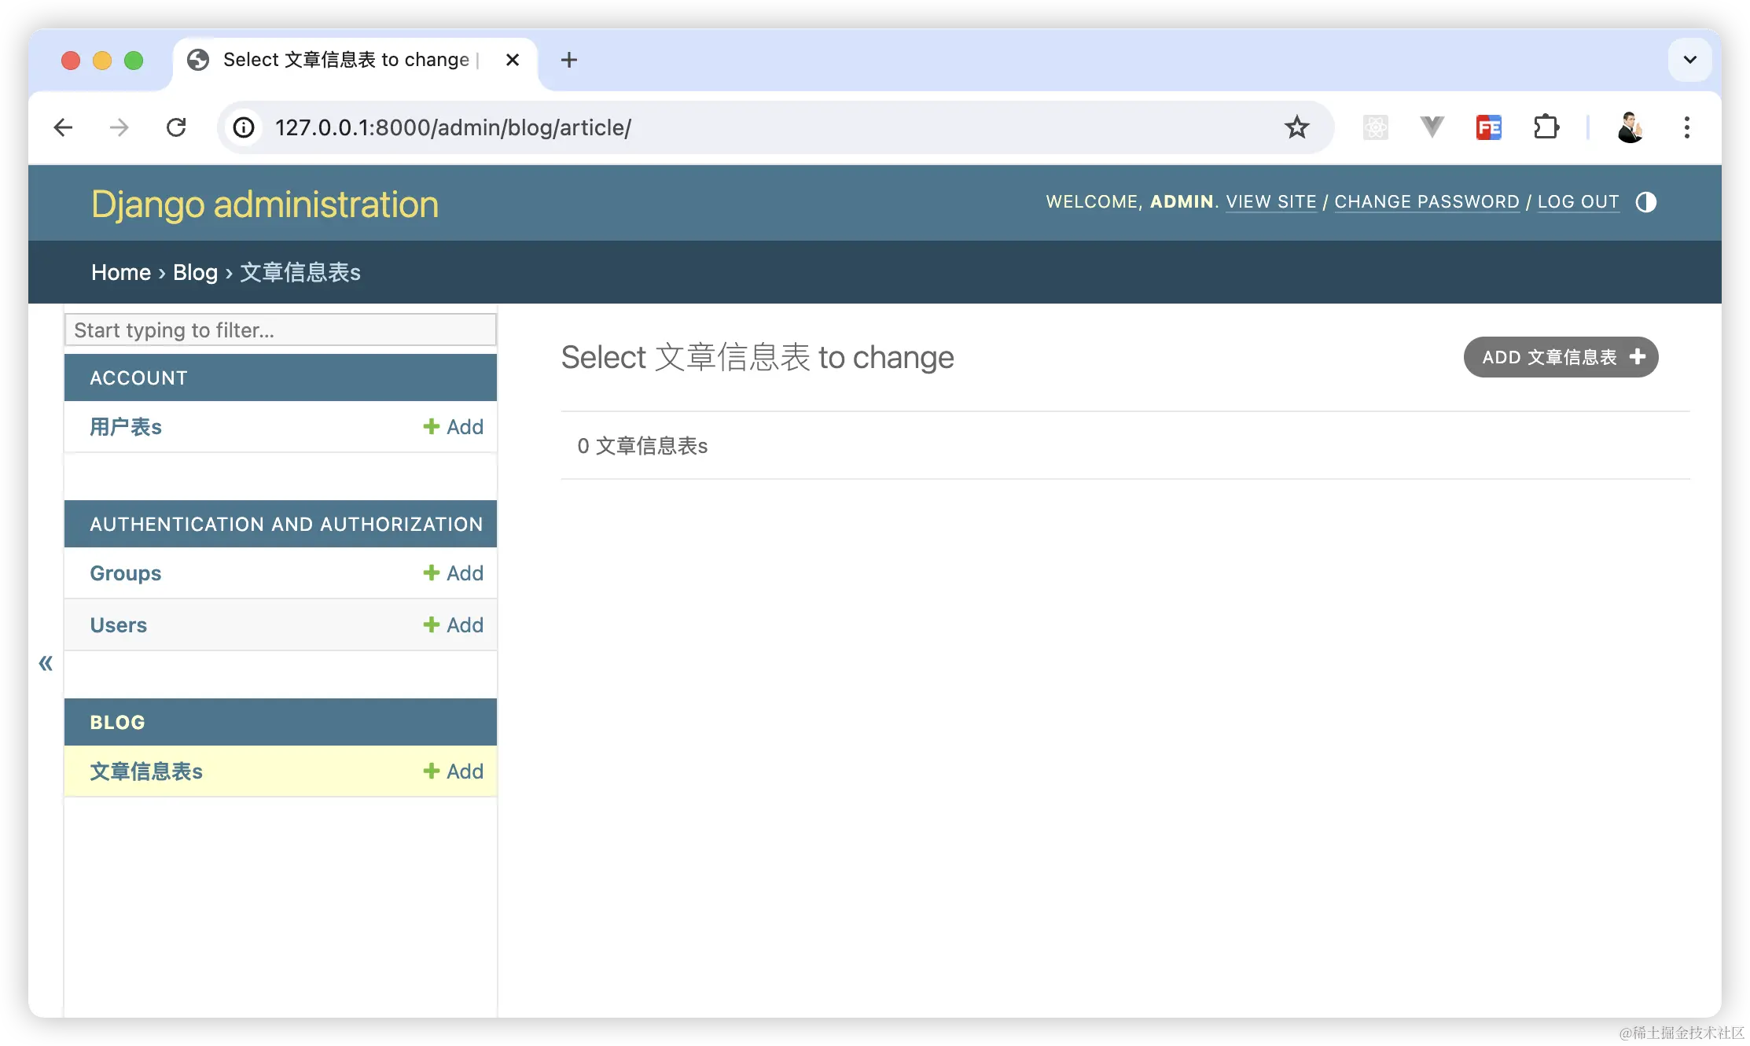Click the LOG OUT link
This screenshot has height=1046, width=1750.
1578,202
